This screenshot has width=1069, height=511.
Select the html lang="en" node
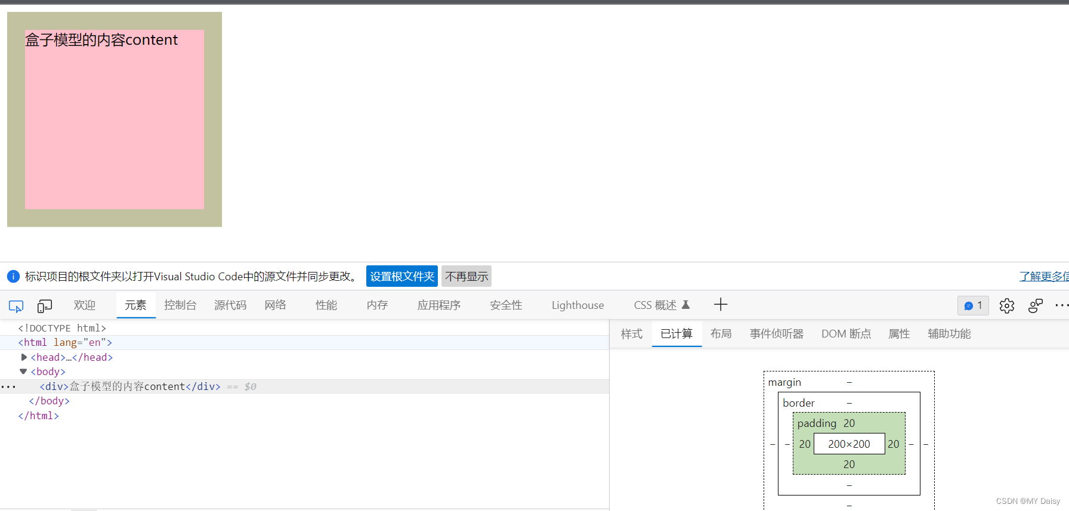(65, 342)
